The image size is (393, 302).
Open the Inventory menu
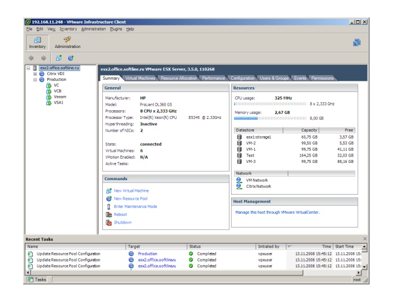[68, 29]
